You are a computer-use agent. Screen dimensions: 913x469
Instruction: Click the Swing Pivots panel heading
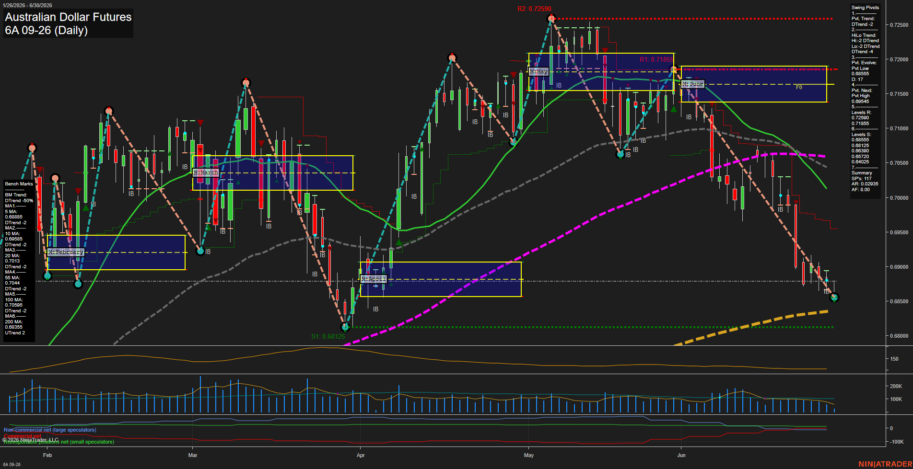866,8
